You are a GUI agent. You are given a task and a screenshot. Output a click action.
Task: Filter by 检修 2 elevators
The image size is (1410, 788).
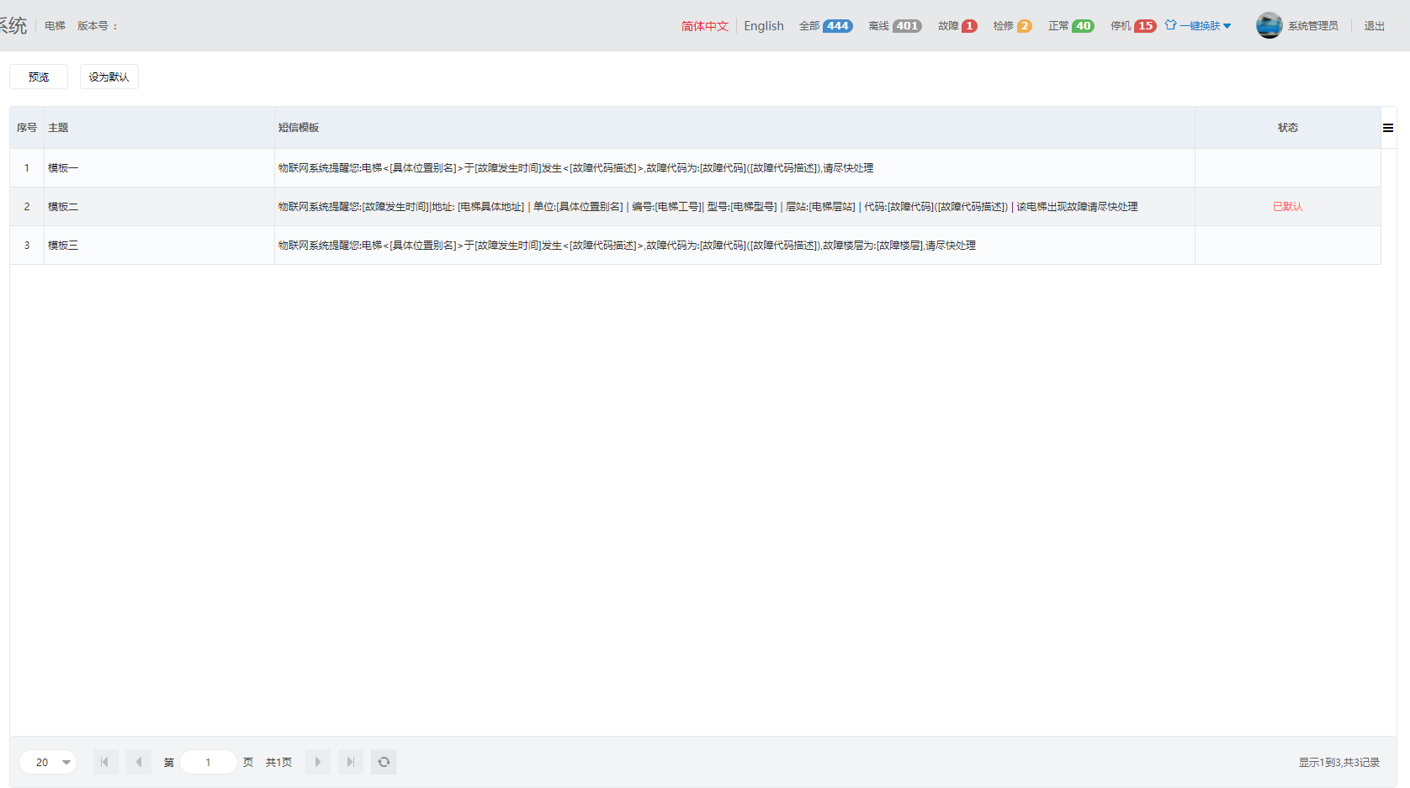click(x=1012, y=26)
